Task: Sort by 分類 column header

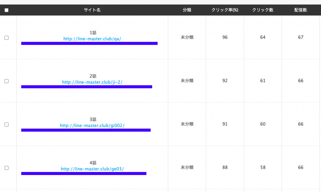Action: [x=187, y=10]
